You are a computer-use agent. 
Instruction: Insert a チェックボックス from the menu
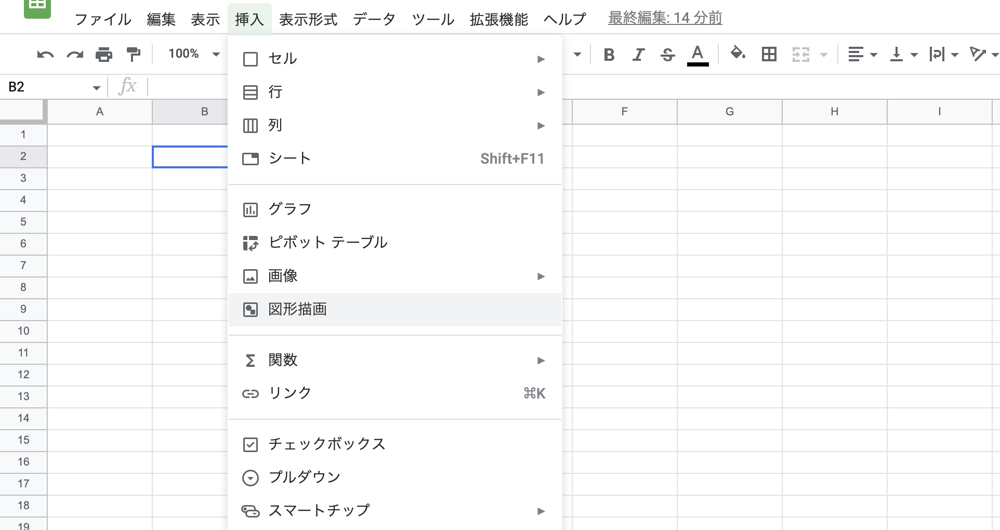[x=326, y=444]
